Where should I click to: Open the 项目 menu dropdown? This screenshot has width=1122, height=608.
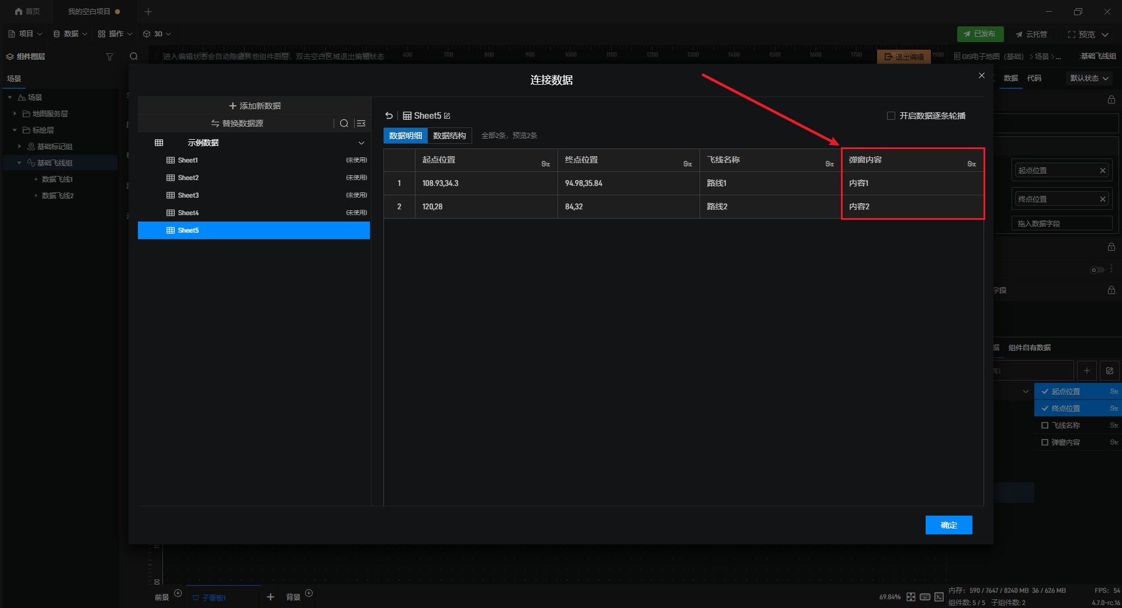(26, 34)
